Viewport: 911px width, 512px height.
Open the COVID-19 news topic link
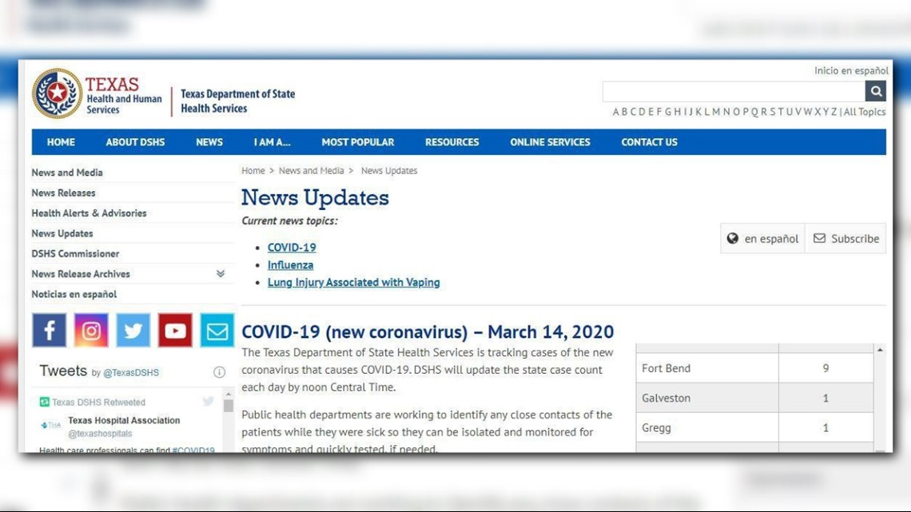click(292, 248)
